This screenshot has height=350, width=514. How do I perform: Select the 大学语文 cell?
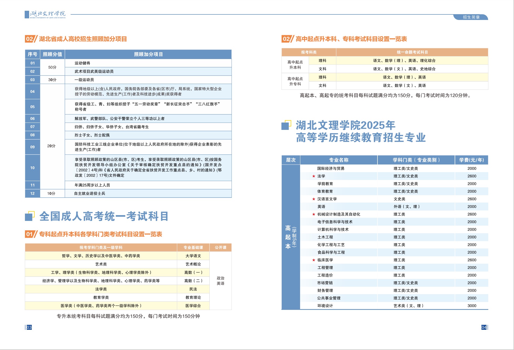coord(193,256)
